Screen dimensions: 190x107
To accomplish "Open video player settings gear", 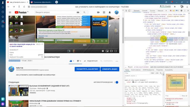I will (103, 51).
